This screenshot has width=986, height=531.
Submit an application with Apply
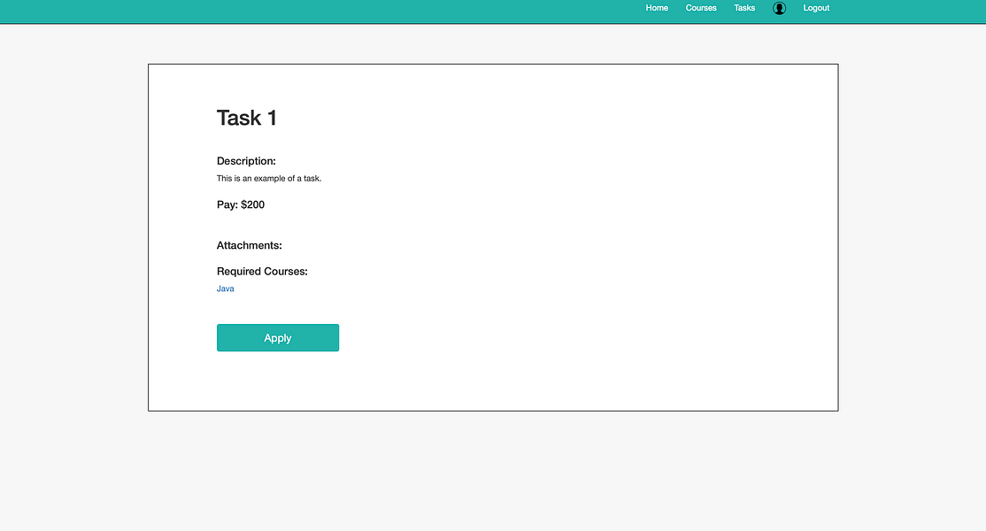point(278,337)
